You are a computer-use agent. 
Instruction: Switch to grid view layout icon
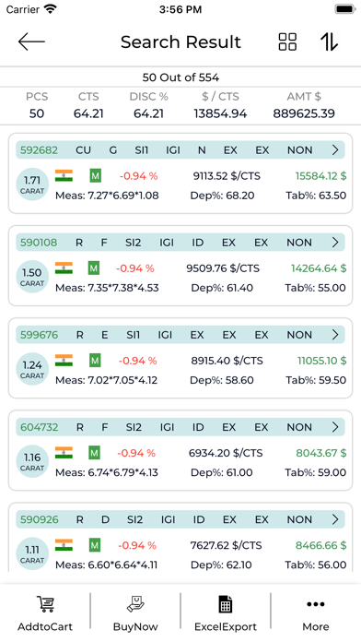pyautogui.click(x=287, y=42)
